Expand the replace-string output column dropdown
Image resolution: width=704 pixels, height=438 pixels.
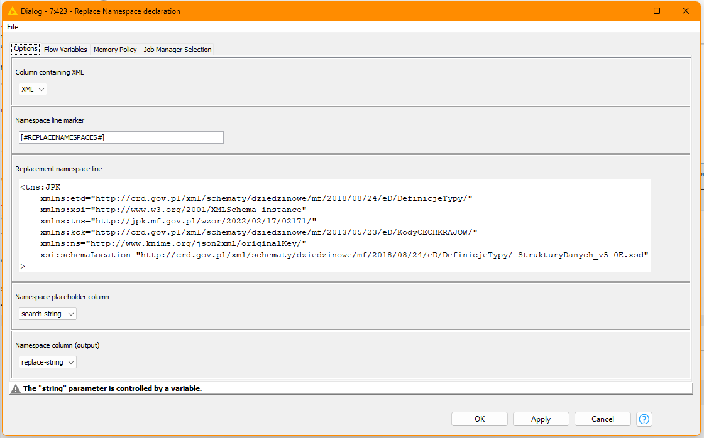coord(48,362)
